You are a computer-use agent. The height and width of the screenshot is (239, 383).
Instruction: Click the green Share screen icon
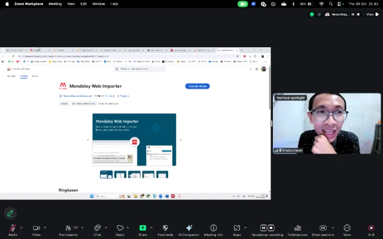click(142, 228)
